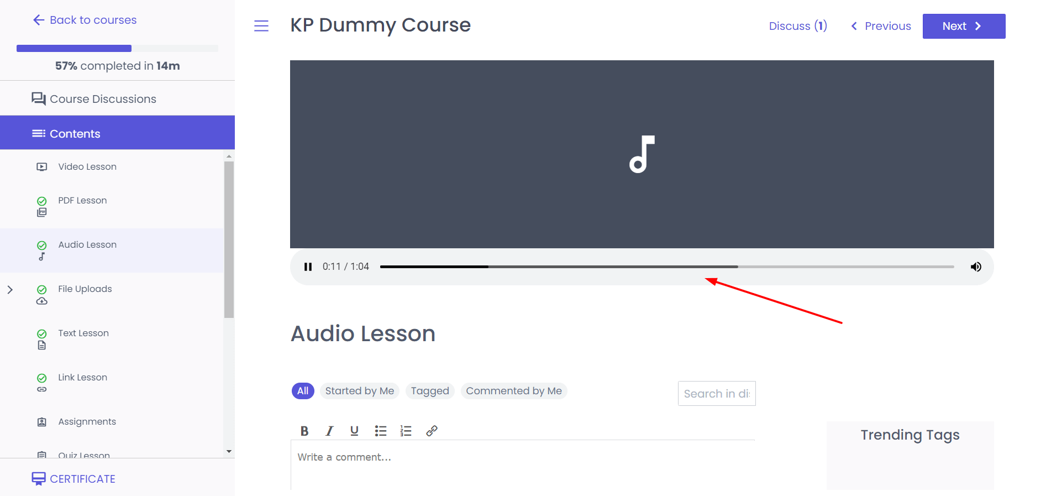Filter discussions by All
1046x496 pixels.
(x=303, y=391)
